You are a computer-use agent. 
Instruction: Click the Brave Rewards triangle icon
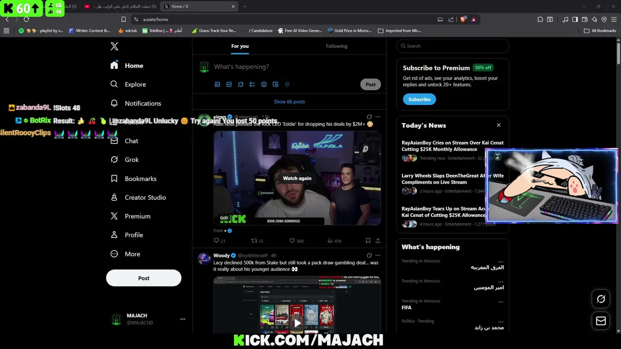tap(474, 19)
